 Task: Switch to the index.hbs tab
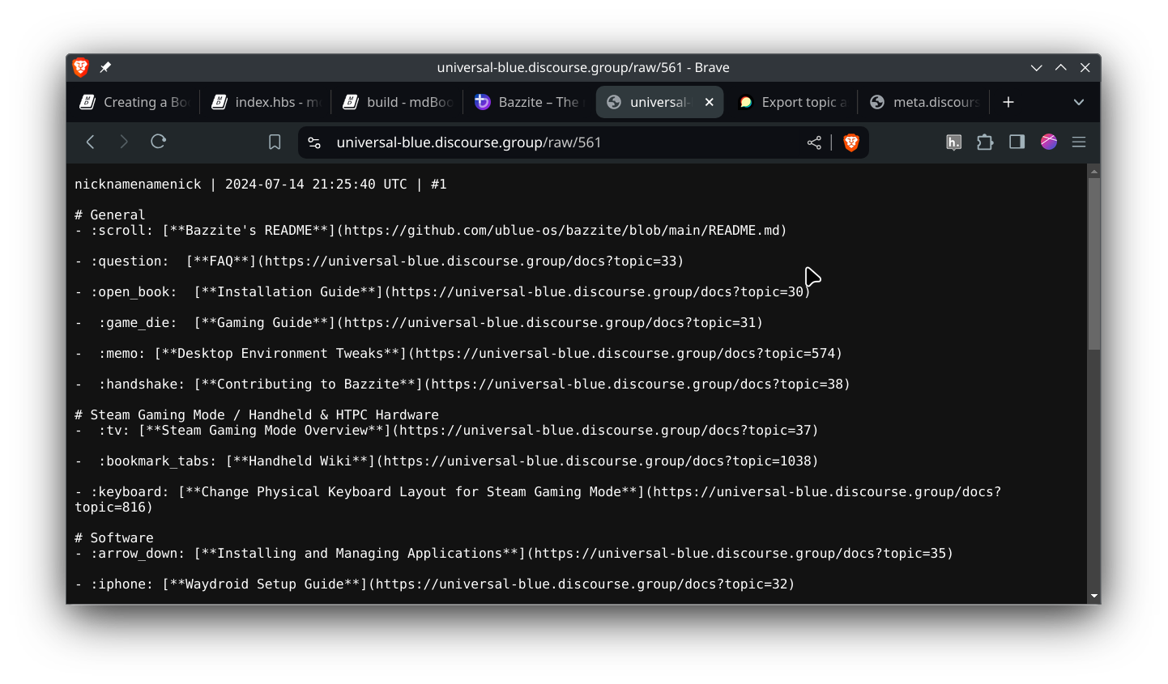click(x=266, y=102)
